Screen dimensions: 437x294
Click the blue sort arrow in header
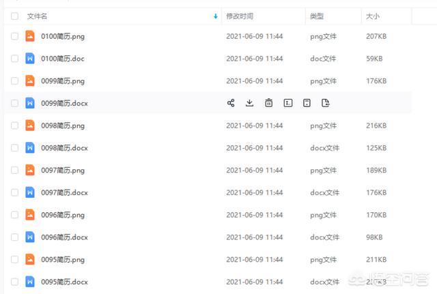[x=216, y=16]
